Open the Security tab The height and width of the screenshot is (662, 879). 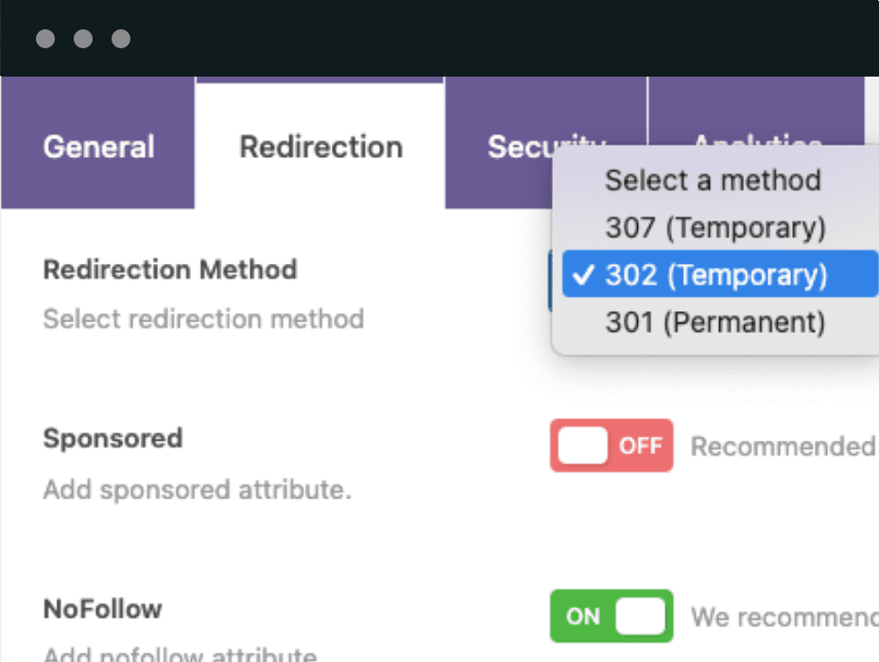[515, 147]
